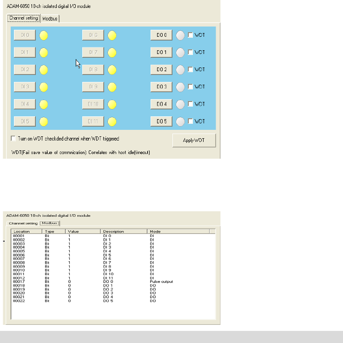
Task: Enable WDT checkbox for DO 0
Action: pyautogui.click(x=190, y=35)
